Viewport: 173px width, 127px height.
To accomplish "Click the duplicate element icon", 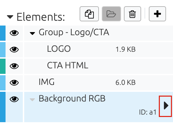I will pyautogui.click(x=89, y=14).
